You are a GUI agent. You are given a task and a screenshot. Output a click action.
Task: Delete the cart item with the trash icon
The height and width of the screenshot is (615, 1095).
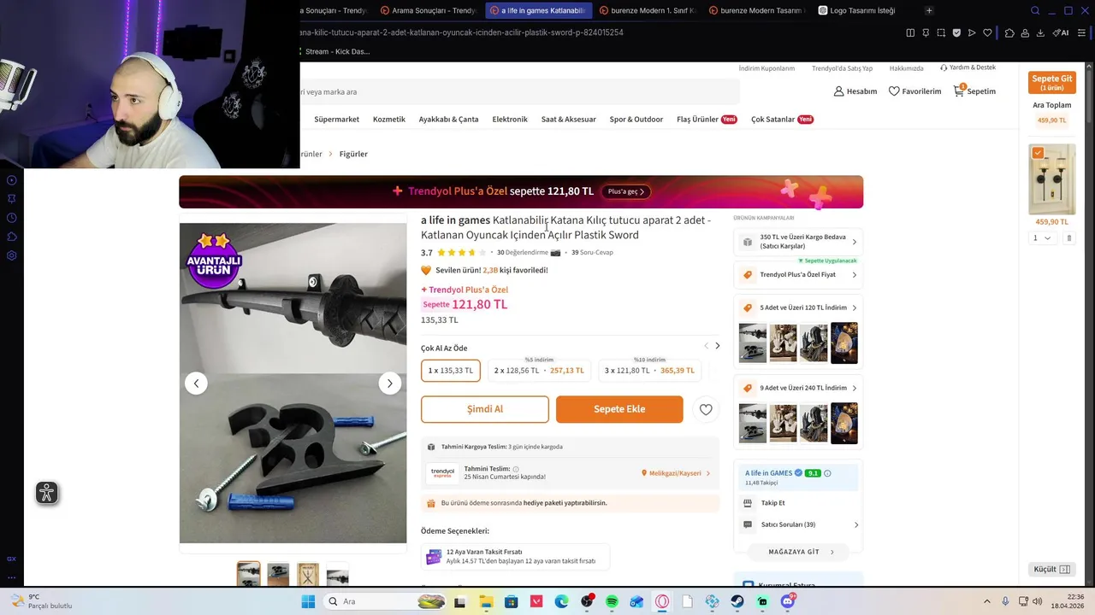tap(1068, 238)
